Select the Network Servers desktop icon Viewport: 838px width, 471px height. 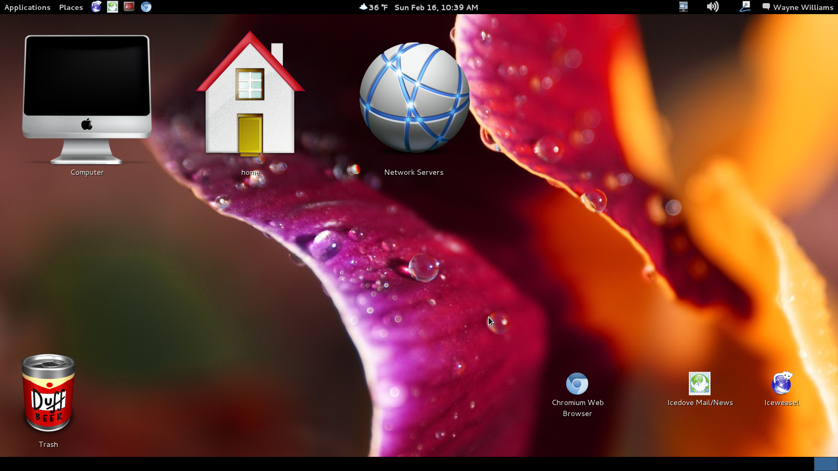tap(414, 98)
